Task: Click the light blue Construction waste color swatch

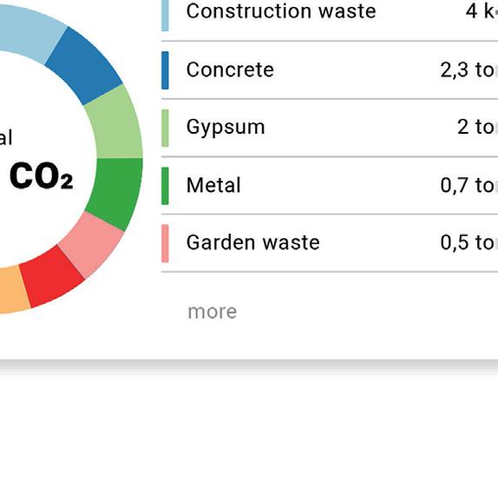Action: [x=165, y=16]
